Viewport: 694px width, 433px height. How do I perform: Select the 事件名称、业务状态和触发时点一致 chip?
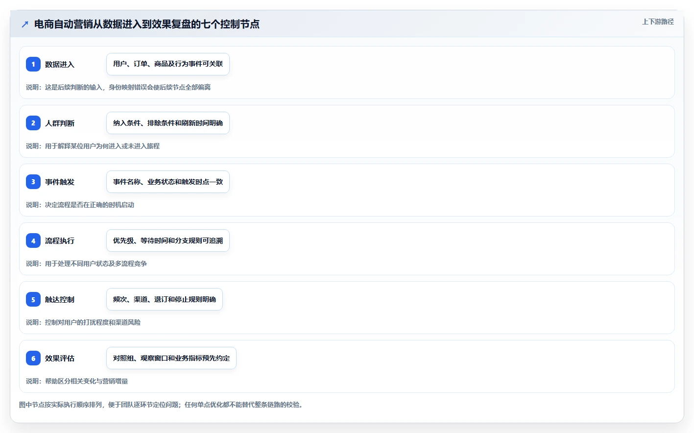click(x=168, y=182)
